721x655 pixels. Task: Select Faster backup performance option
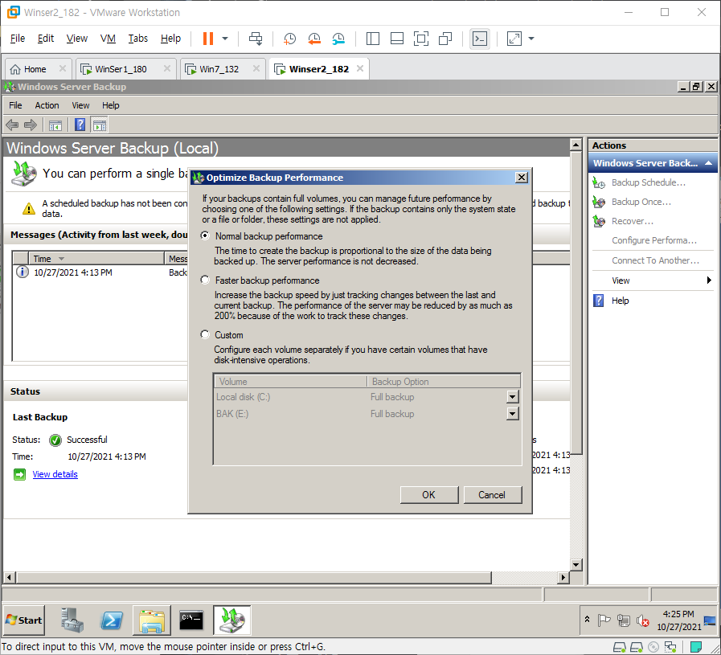(x=205, y=280)
